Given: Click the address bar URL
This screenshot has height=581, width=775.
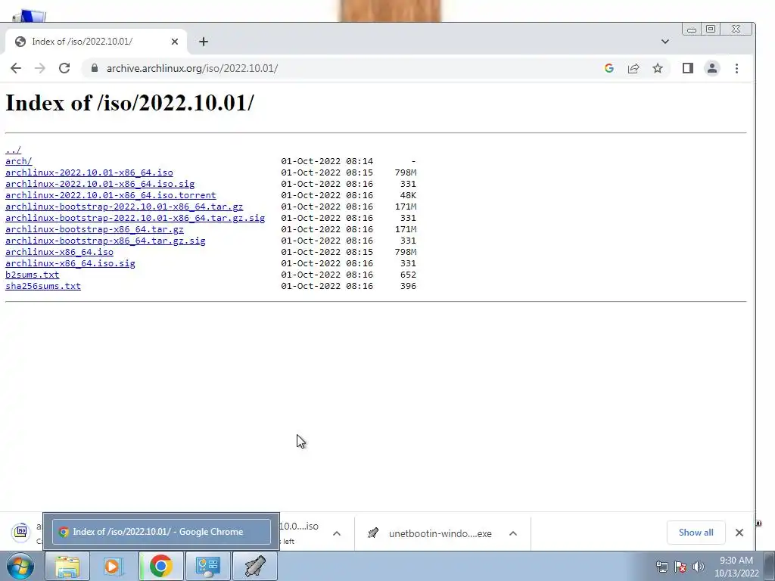Looking at the screenshot, I should point(192,68).
